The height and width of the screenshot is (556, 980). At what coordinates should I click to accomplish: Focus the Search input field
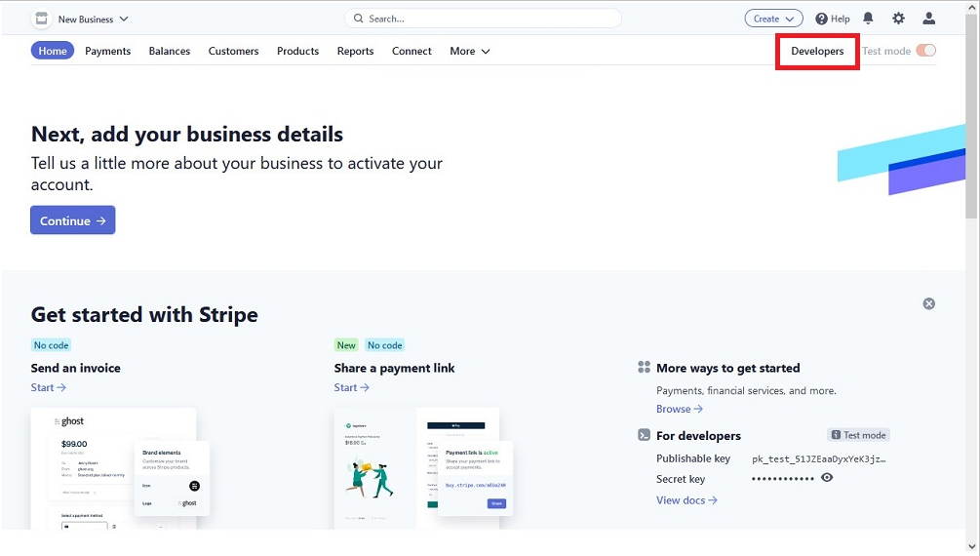tap(483, 19)
